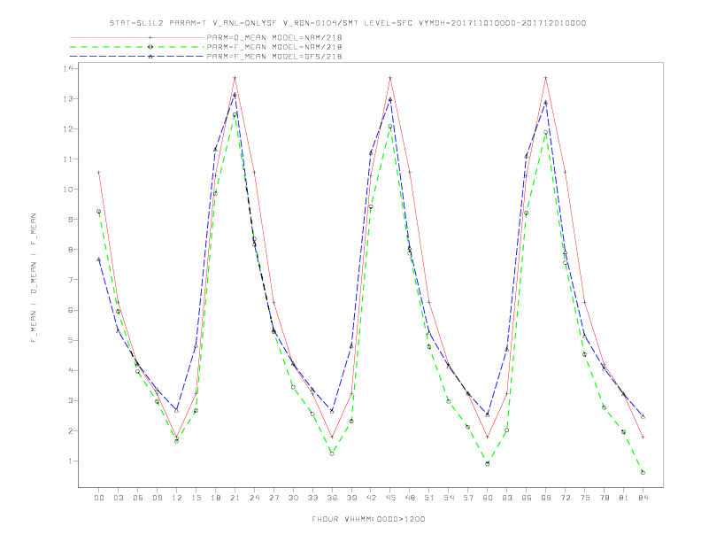Click the x-axis title FHOUR VHHMM:0000>1200
This screenshot has width=701, height=542.
pyautogui.click(x=368, y=519)
